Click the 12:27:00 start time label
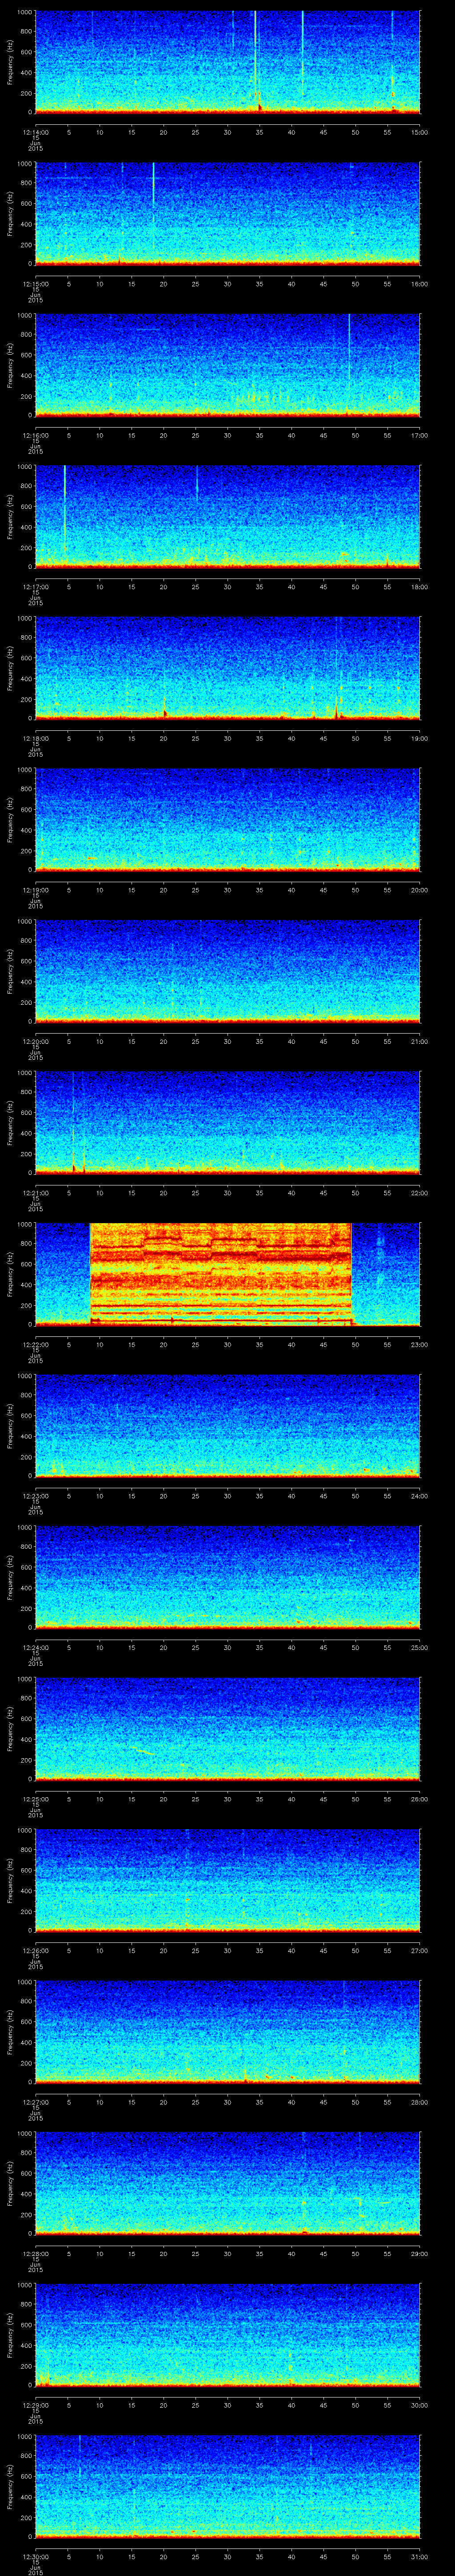Screen dimensions: 455x2576 click(35, 2102)
